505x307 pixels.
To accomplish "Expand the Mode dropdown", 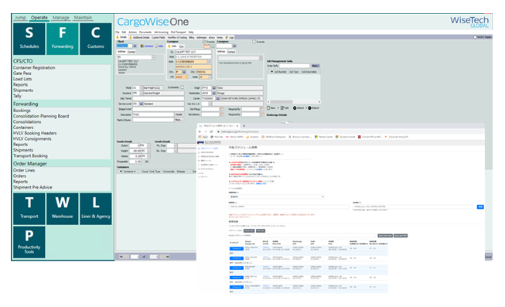I will [x=141, y=87].
